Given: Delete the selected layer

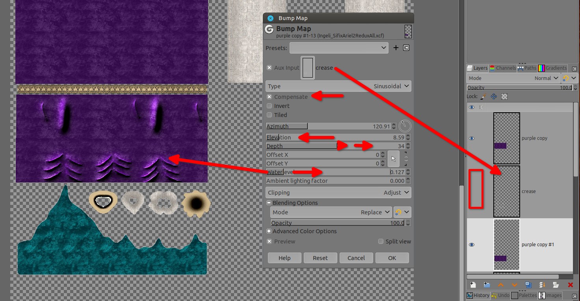Looking at the screenshot, I should pyautogui.click(x=570, y=285).
